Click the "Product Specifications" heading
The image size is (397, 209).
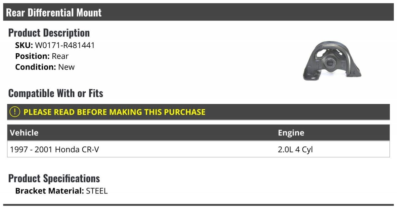(54, 178)
